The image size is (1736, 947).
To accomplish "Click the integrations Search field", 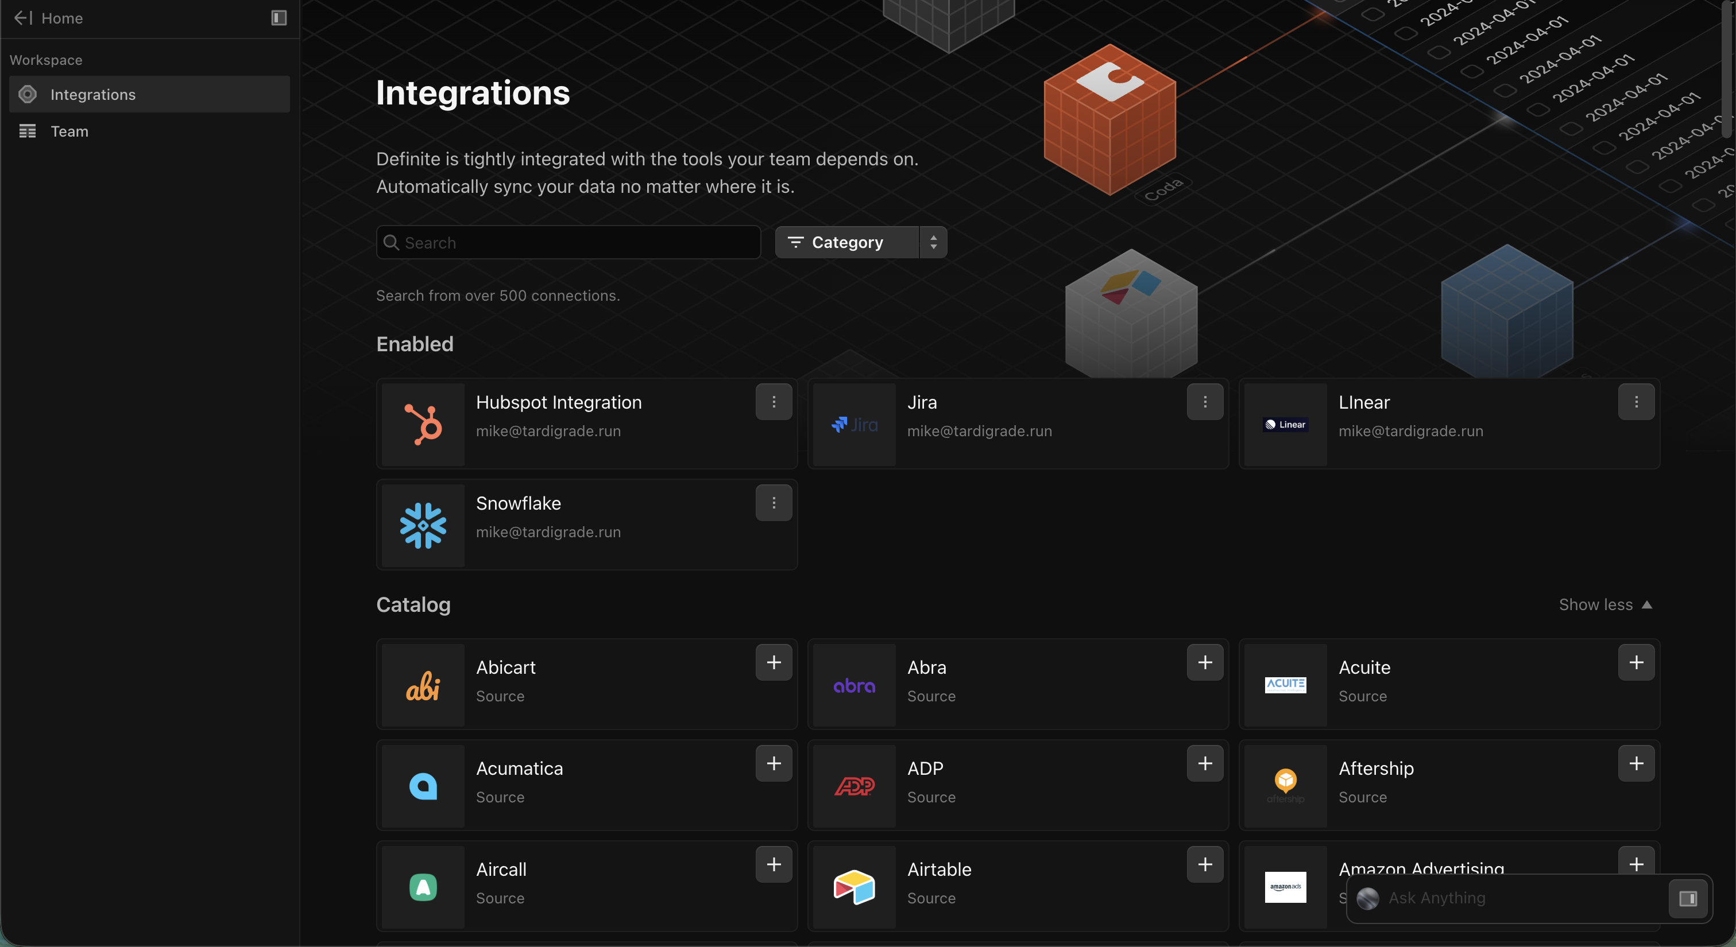I will pyautogui.click(x=569, y=243).
